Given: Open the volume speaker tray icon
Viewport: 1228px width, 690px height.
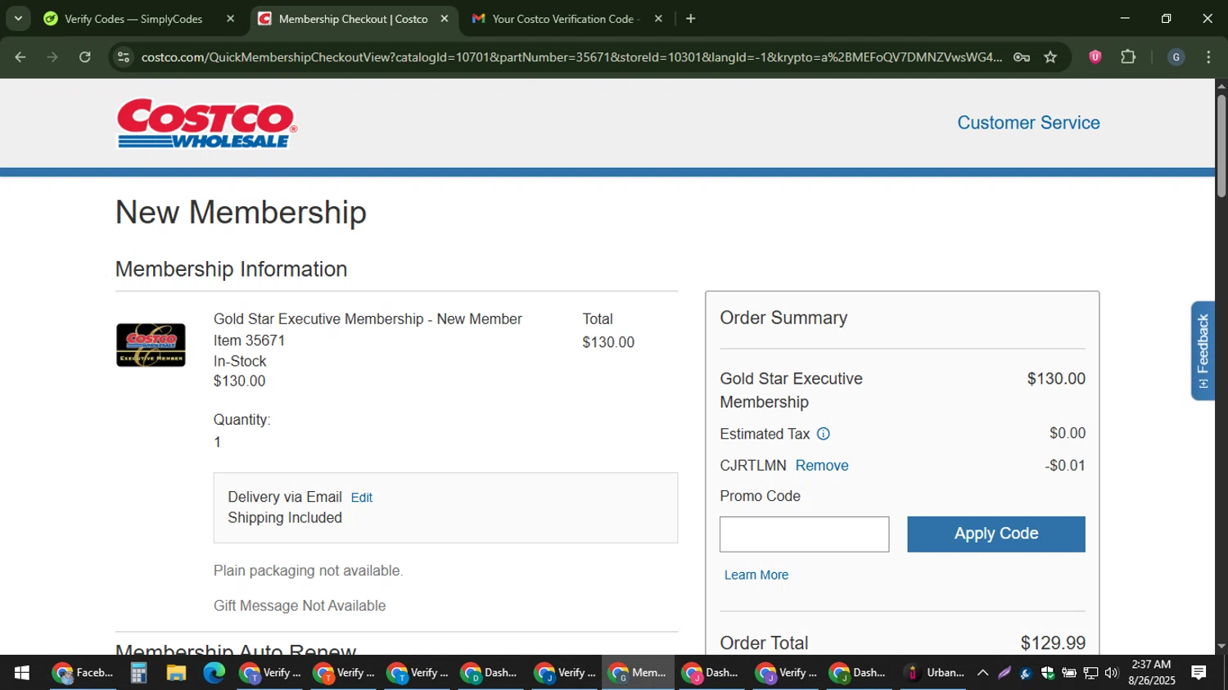Looking at the screenshot, I should (1111, 673).
